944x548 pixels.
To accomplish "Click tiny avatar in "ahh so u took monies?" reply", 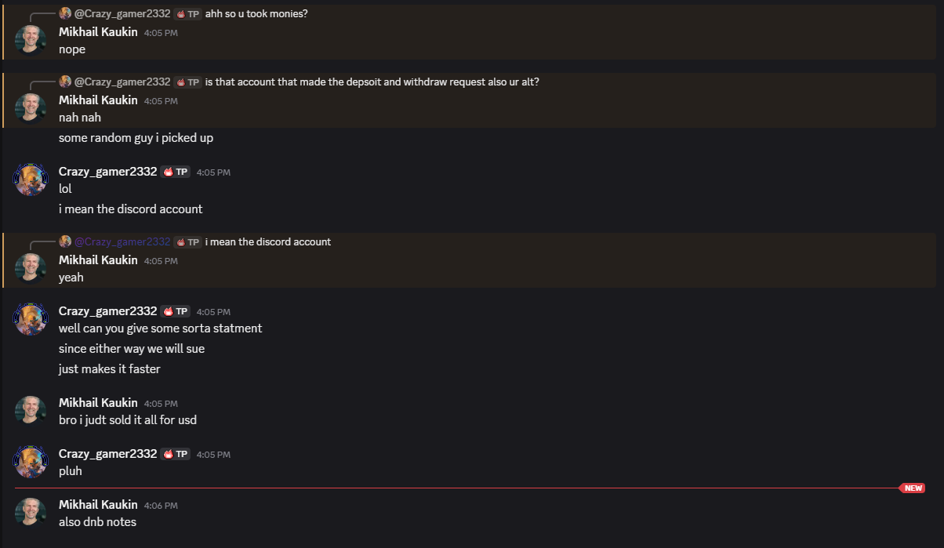I will [65, 13].
